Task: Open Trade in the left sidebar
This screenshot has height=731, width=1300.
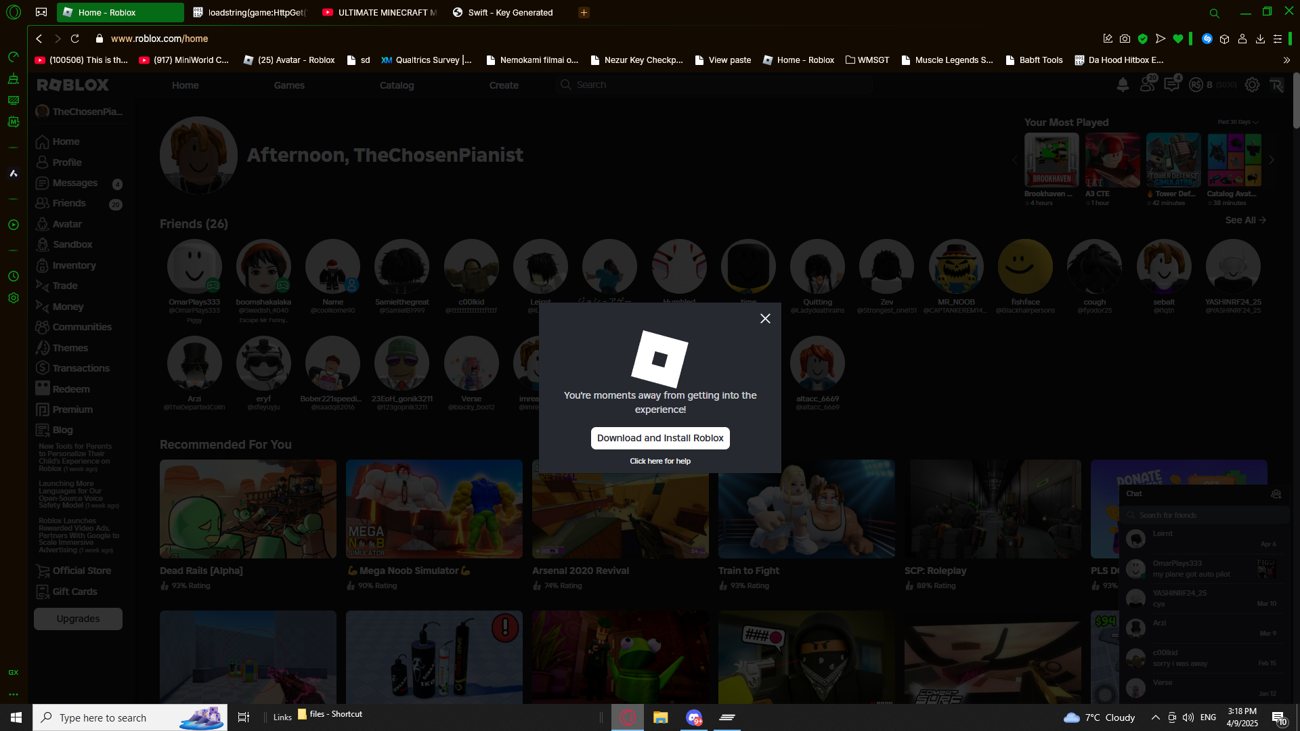Action: click(x=65, y=286)
